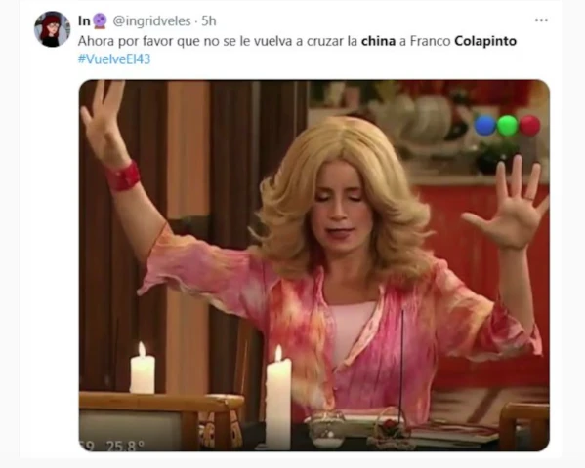The image size is (585, 468).
Task: Click the ingridveles profile avatar
Action: tap(52, 29)
